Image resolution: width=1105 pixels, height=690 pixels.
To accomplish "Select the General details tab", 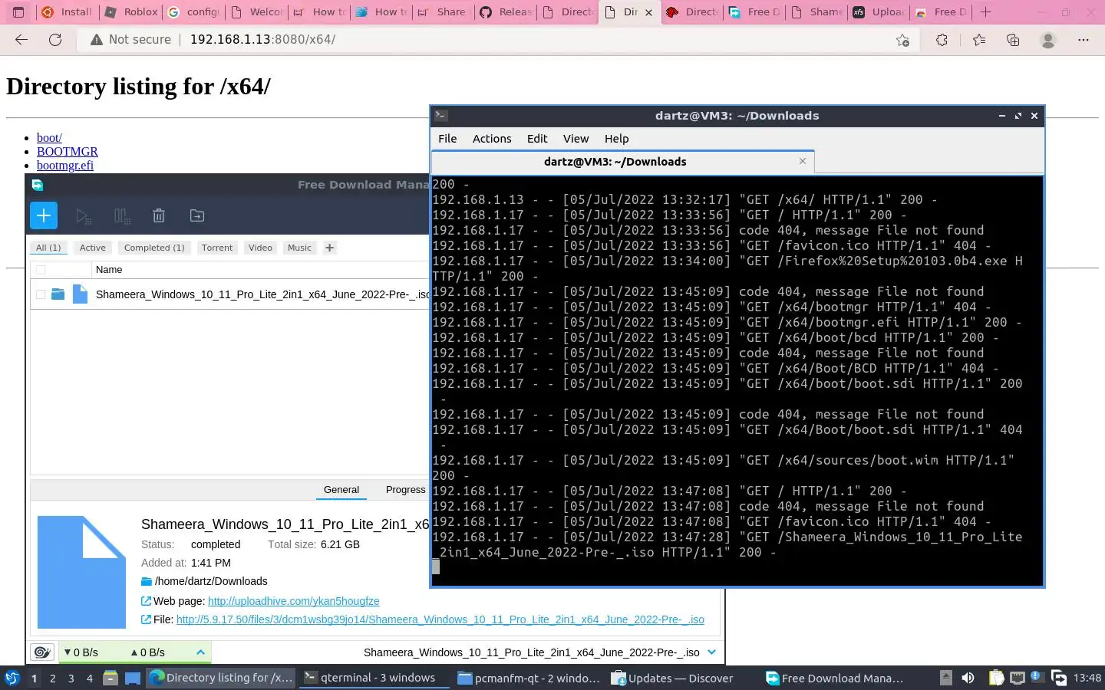I will point(341,490).
